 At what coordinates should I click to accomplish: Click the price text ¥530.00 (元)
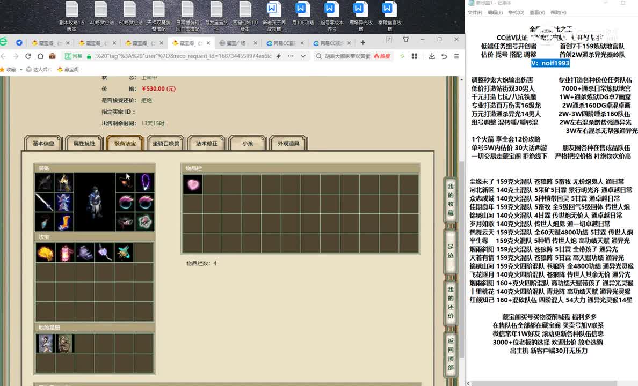158,88
